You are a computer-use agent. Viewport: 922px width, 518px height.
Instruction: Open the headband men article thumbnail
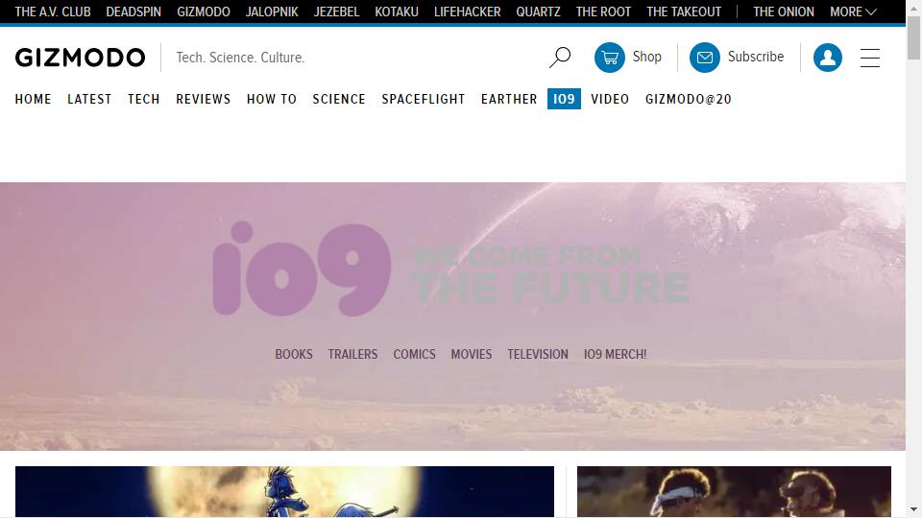pyautogui.click(x=734, y=491)
